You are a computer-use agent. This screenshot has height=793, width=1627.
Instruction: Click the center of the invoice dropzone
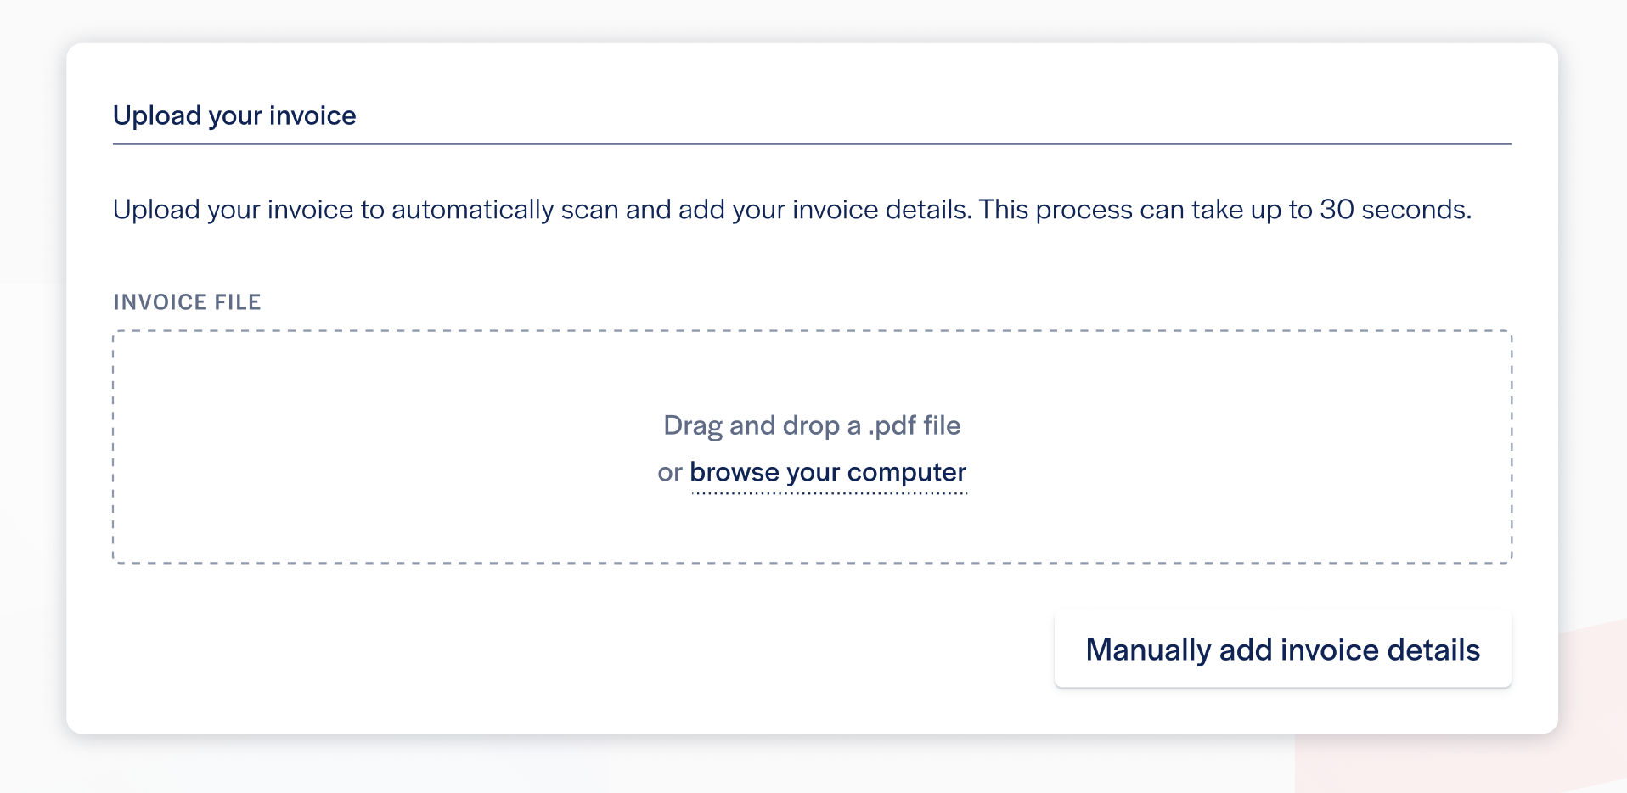pos(812,446)
